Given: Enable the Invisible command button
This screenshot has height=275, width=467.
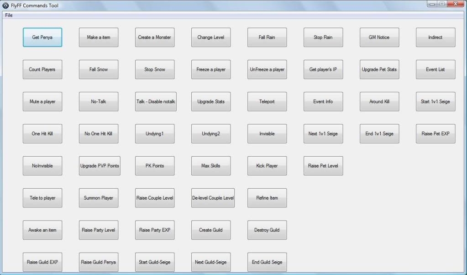Looking at the screenshot, I should (x=267, y=134).
